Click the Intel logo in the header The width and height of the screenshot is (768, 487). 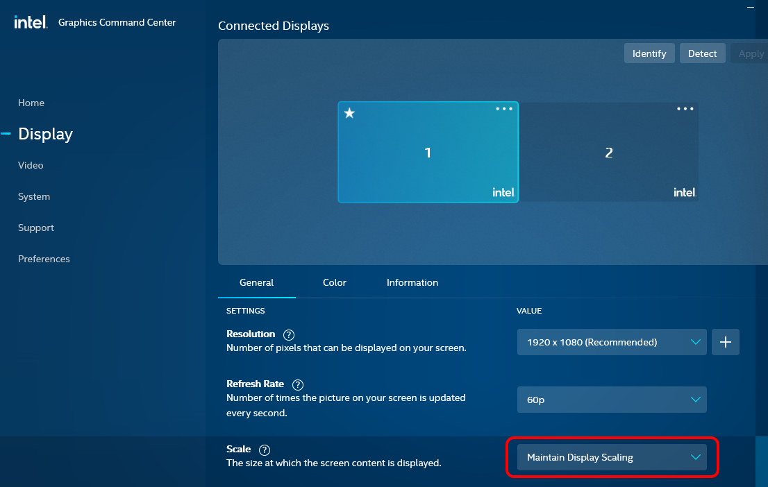click(31, 22)
